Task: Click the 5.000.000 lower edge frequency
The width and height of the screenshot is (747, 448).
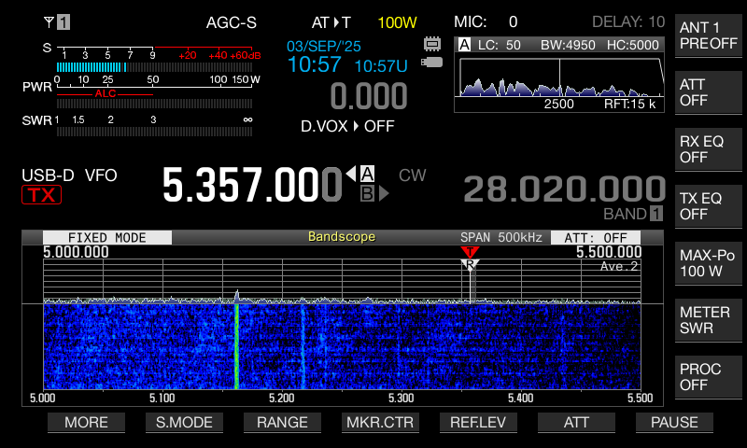Action: pyautogui.click(x=76, y=252)
